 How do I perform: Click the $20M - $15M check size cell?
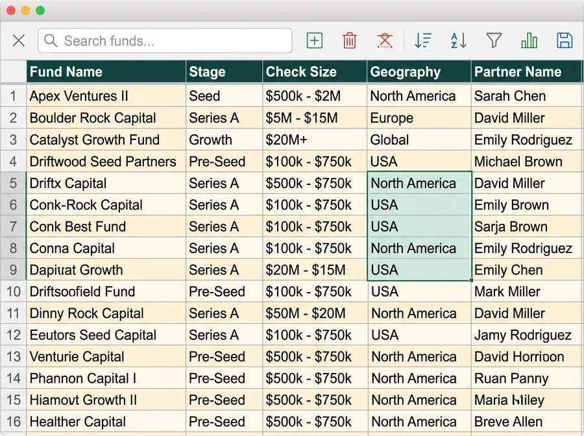point(315,270)
